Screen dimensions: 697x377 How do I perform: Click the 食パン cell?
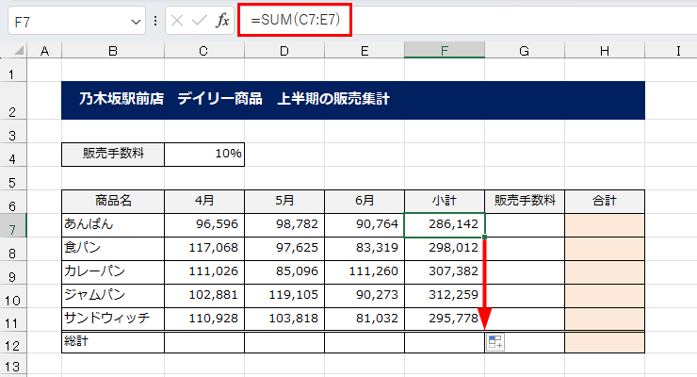[x=113, y=249]
